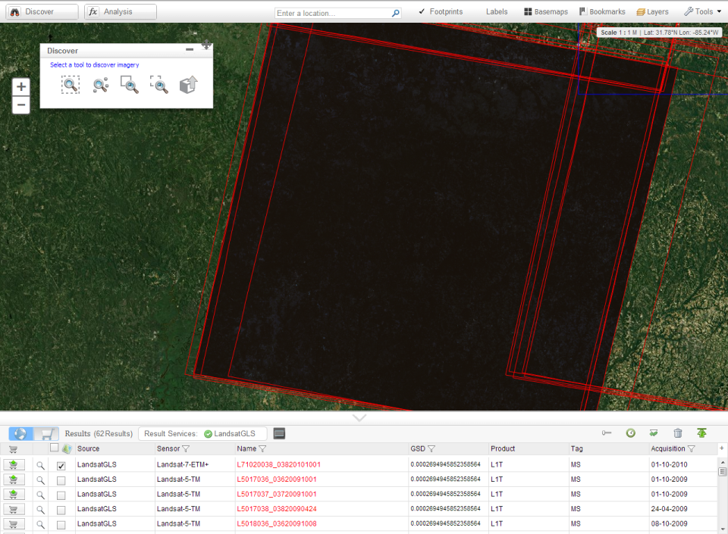
Task: Click the scale and coordinates readout
Action: [x=659, y=33]
